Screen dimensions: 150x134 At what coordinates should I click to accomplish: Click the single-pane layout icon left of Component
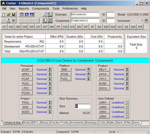click(x=45, y=20)
